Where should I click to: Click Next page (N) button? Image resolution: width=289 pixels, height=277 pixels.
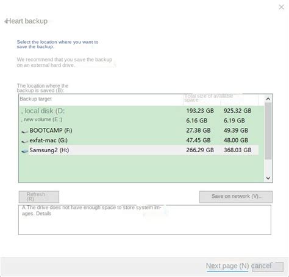click(227, 266)
